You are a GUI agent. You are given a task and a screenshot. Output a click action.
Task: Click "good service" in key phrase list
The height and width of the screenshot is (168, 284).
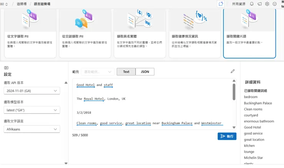(253, 134)
